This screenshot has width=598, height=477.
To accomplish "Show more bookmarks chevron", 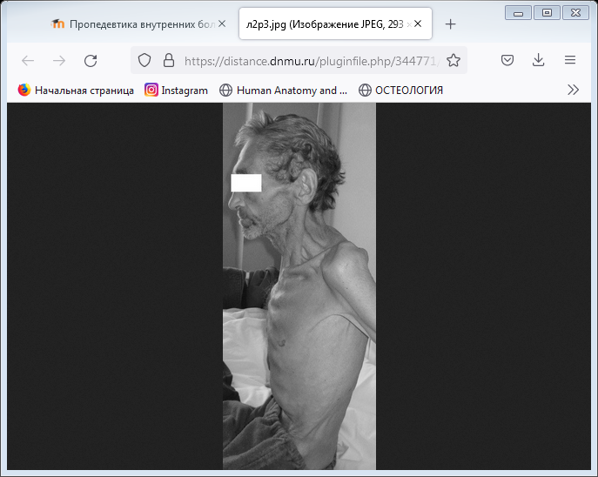I will click(x=573, y=90).
